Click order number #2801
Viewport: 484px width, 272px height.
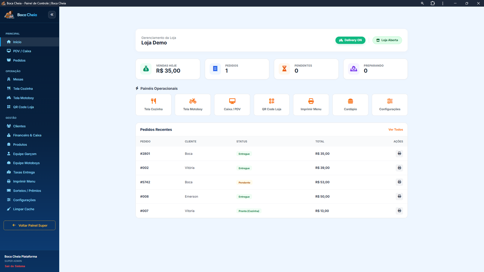point(145,154)
